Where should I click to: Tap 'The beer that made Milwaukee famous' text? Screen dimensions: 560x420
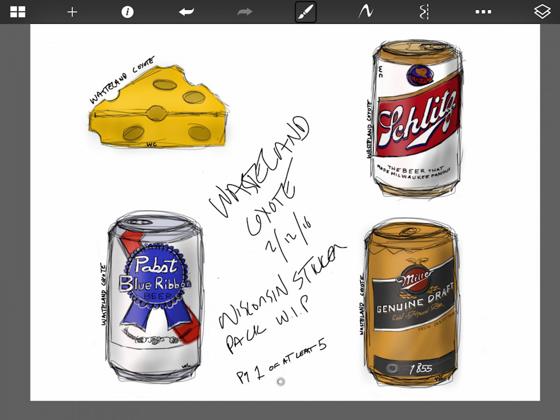(x=413, y=172)
